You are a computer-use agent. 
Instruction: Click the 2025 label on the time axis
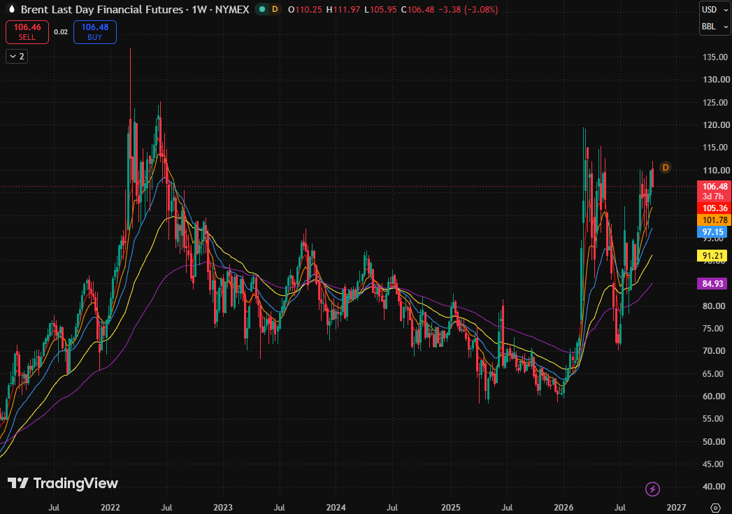pyautogui.click(x=450, y=508)
